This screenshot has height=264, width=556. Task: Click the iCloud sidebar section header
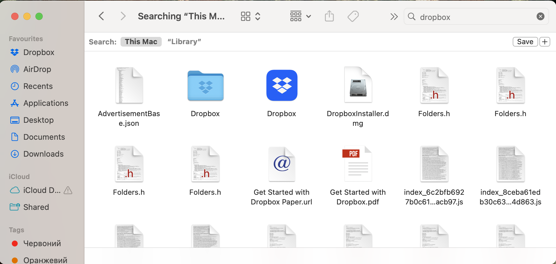tap(19, 177)
